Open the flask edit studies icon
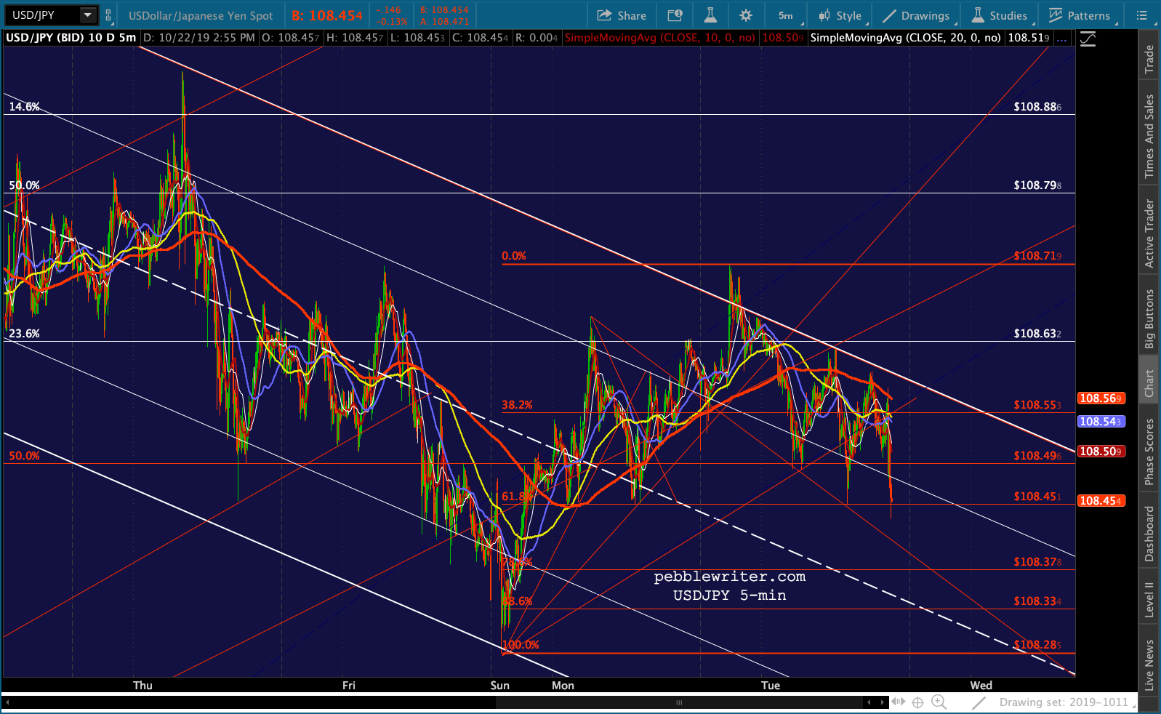The width and height of the screenshot is (1161, 714). point(710,15)
